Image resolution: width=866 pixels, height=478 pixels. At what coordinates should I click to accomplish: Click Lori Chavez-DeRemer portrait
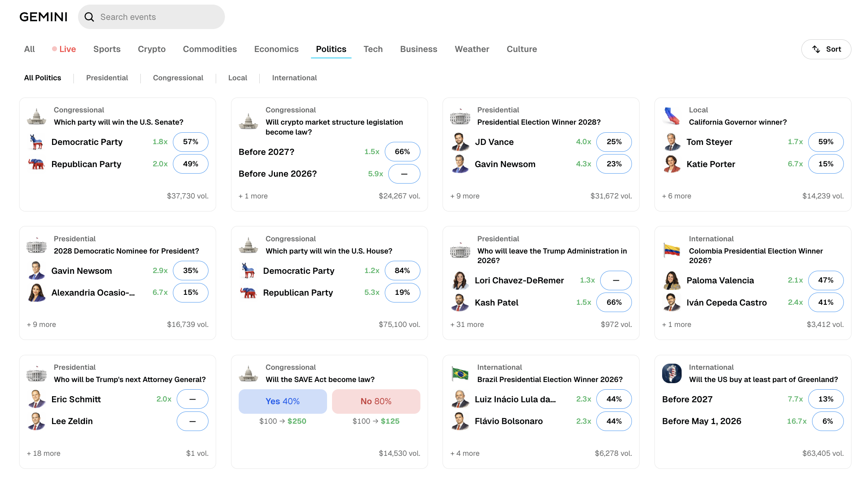(x=460, y=280)
